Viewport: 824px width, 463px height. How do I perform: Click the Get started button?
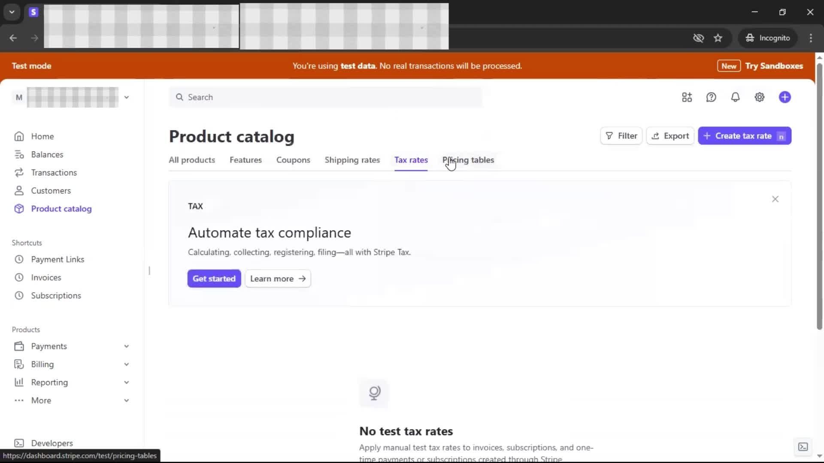[214, 279]
